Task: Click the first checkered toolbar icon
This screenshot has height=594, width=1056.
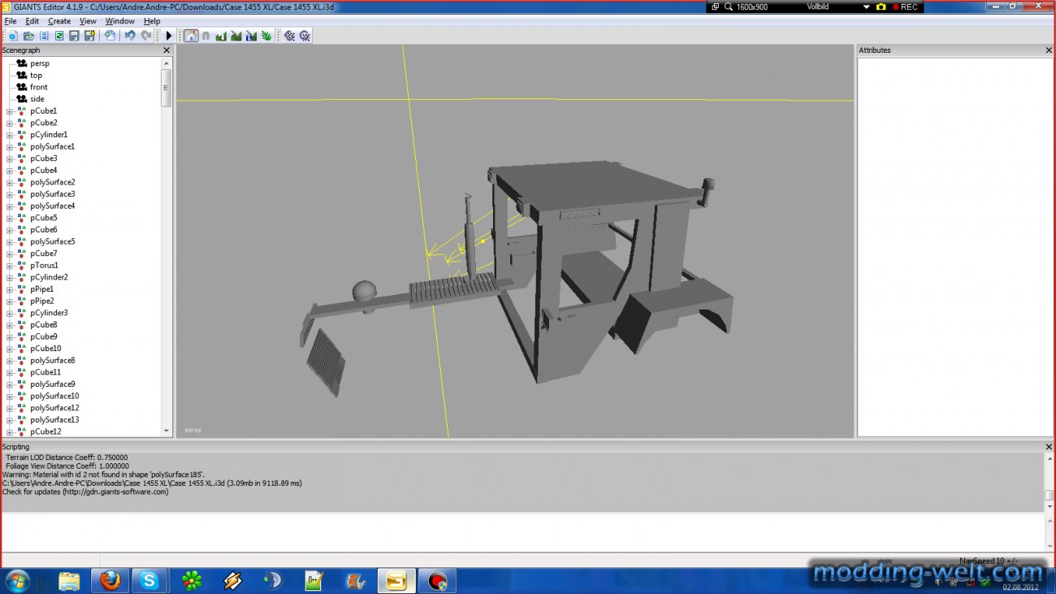Action: [289, 36]
